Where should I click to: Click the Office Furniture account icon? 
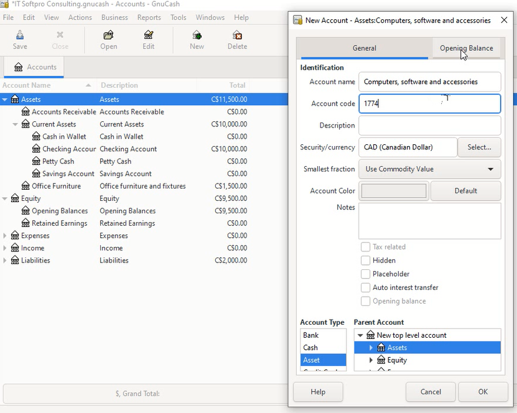click(x=26, y=186)
